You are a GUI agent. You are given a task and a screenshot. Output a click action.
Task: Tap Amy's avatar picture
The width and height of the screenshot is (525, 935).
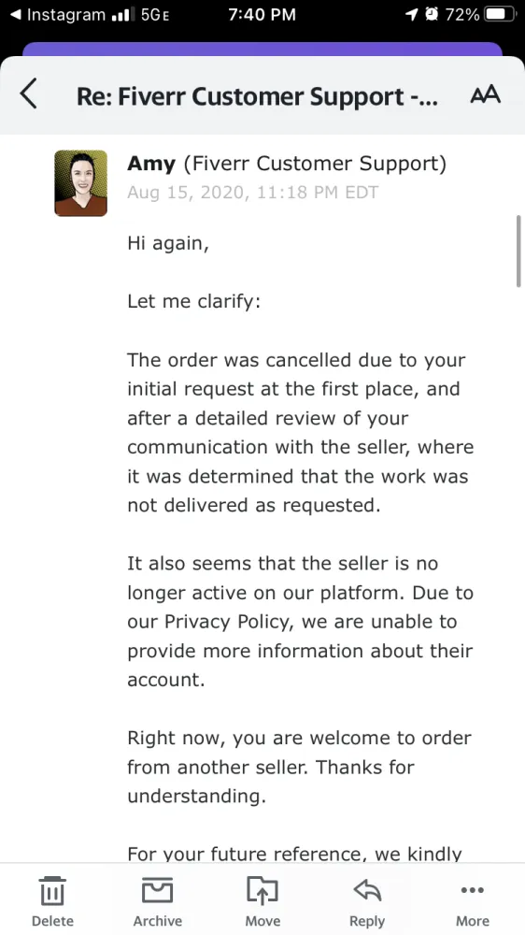point(81,183)
